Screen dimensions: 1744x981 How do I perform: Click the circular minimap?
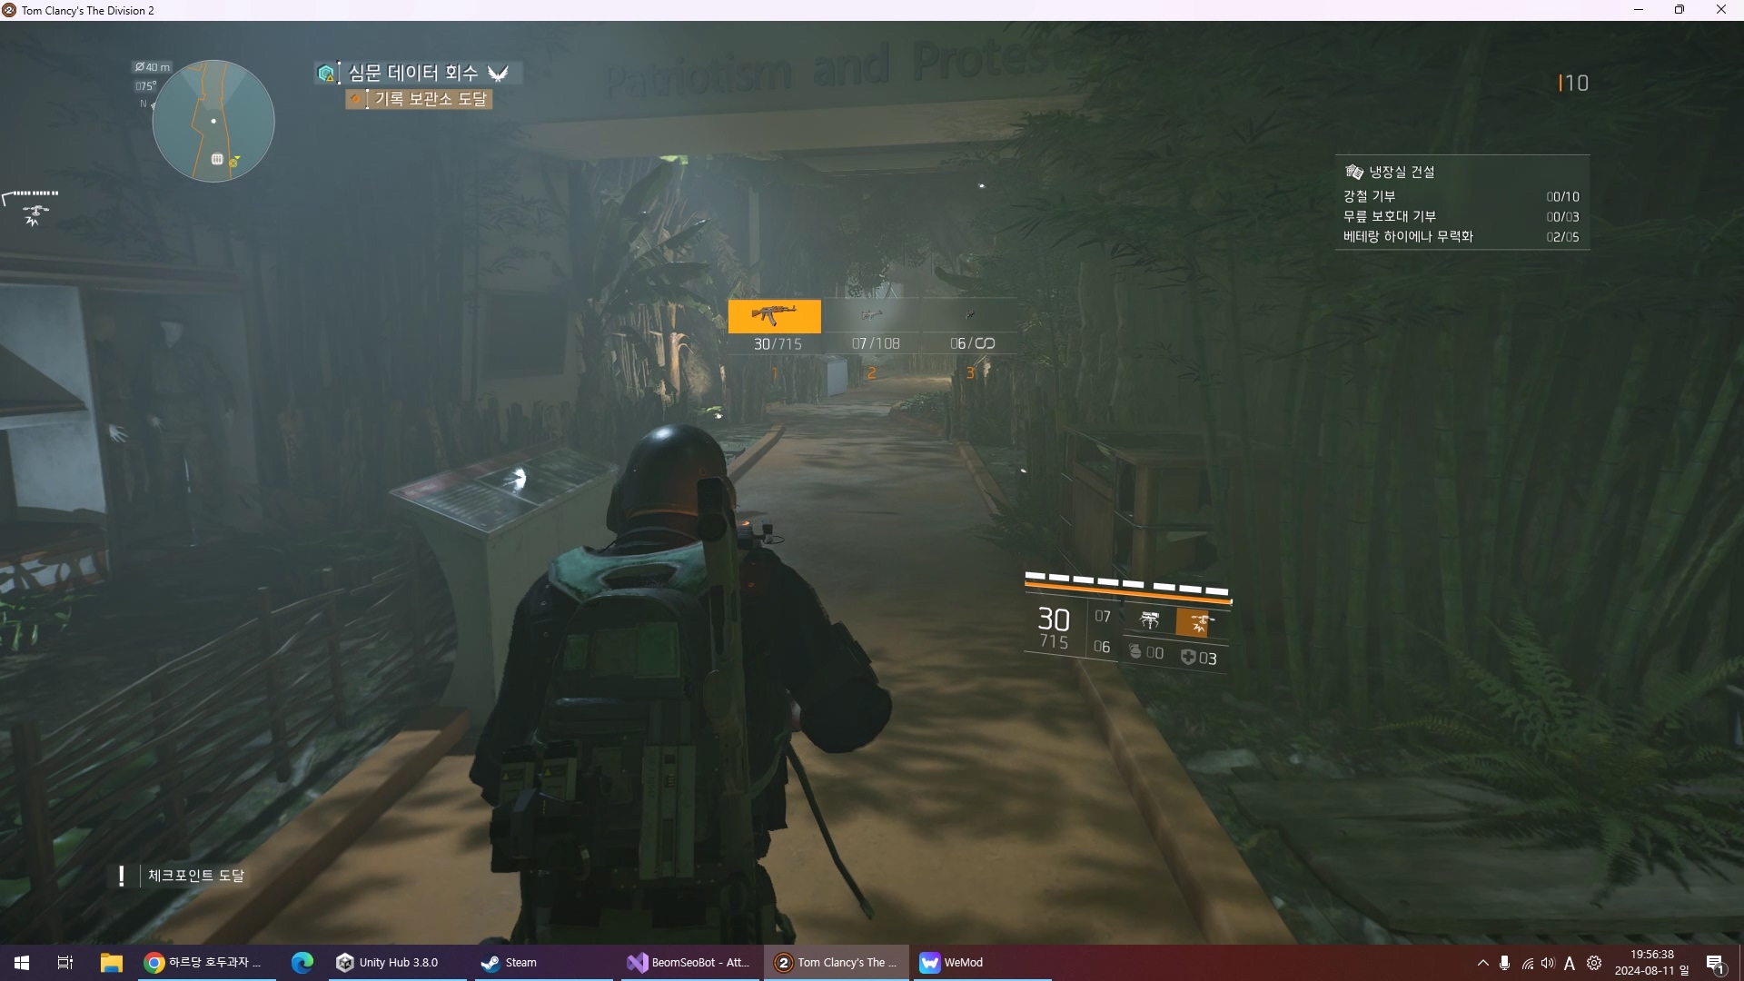(213, 121)
